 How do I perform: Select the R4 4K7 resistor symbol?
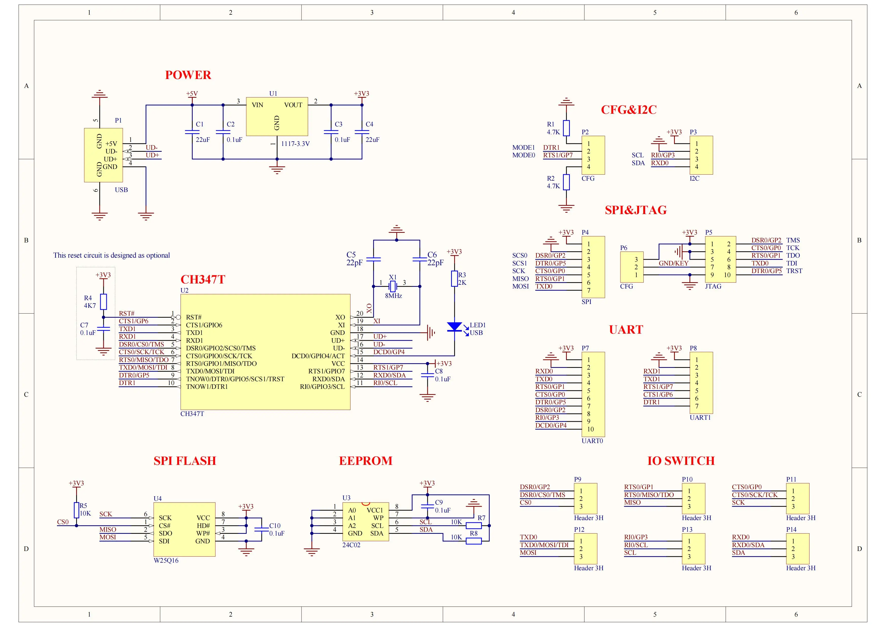point(103,302)
